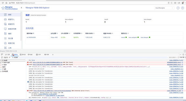Click the 0.12% CPU usage value
The width and height of the screenshot is (186, 101).
click(x=63, y=37)
